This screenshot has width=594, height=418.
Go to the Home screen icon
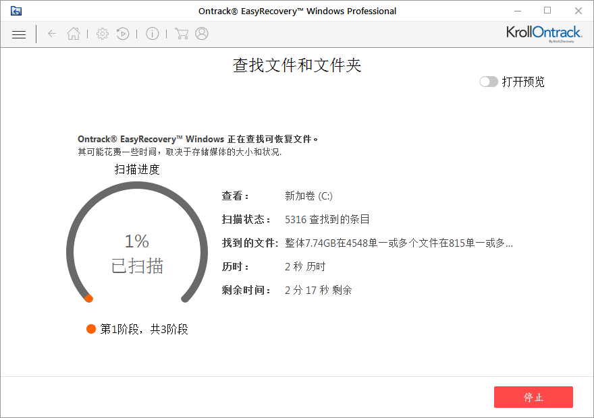pyautogui.click(x=73, y=33)
